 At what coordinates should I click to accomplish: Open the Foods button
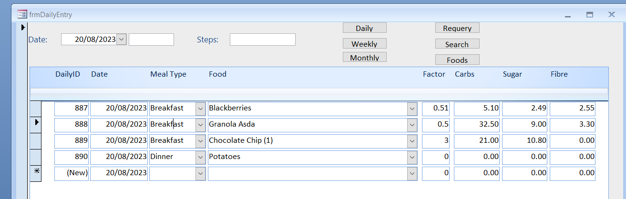(457, 60)
